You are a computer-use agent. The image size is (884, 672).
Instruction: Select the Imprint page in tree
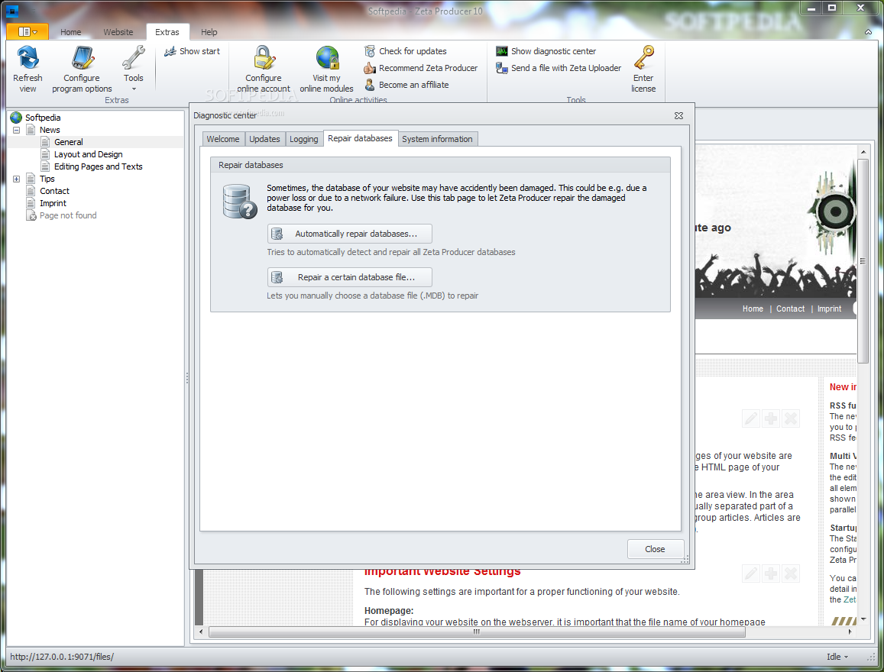point(53,203)
